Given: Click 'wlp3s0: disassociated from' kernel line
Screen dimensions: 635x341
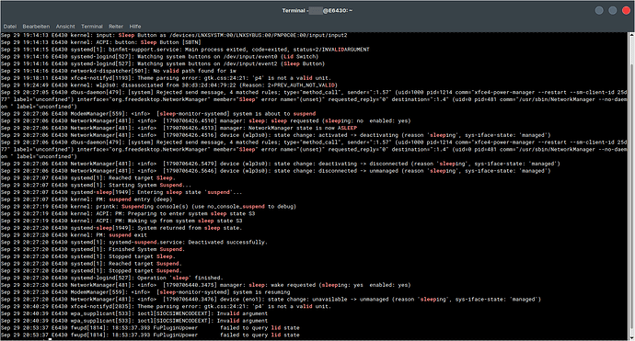Looking at the screenshot, I should pos(169,85).
